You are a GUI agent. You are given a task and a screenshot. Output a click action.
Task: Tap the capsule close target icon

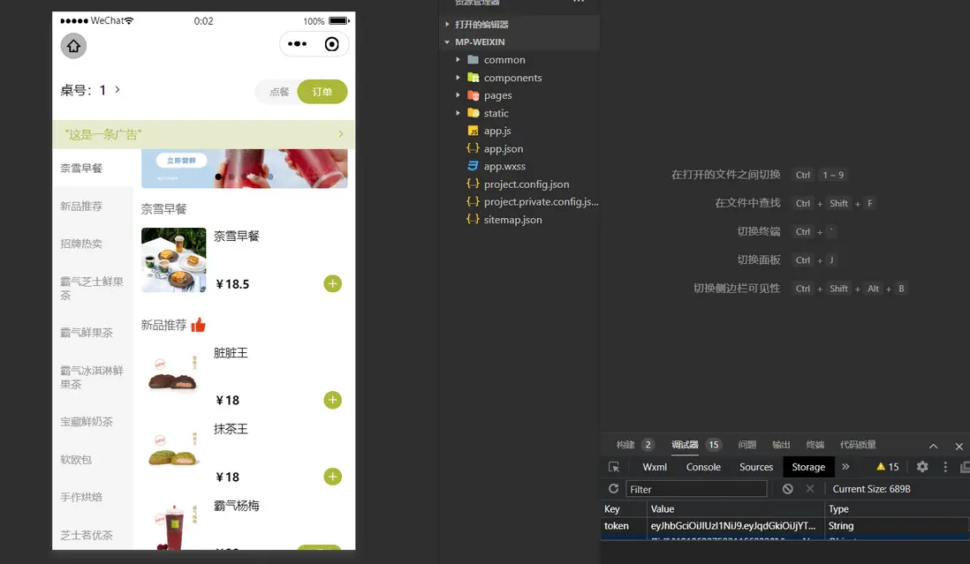coord(331,44)
